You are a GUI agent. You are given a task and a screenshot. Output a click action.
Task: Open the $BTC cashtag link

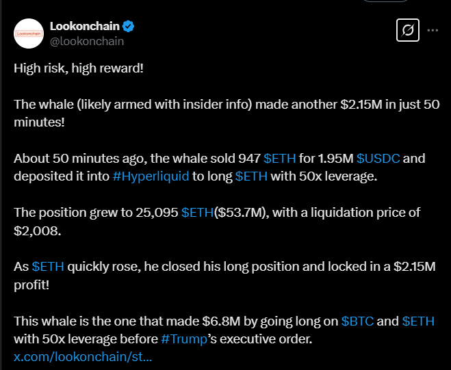point(359,320)
